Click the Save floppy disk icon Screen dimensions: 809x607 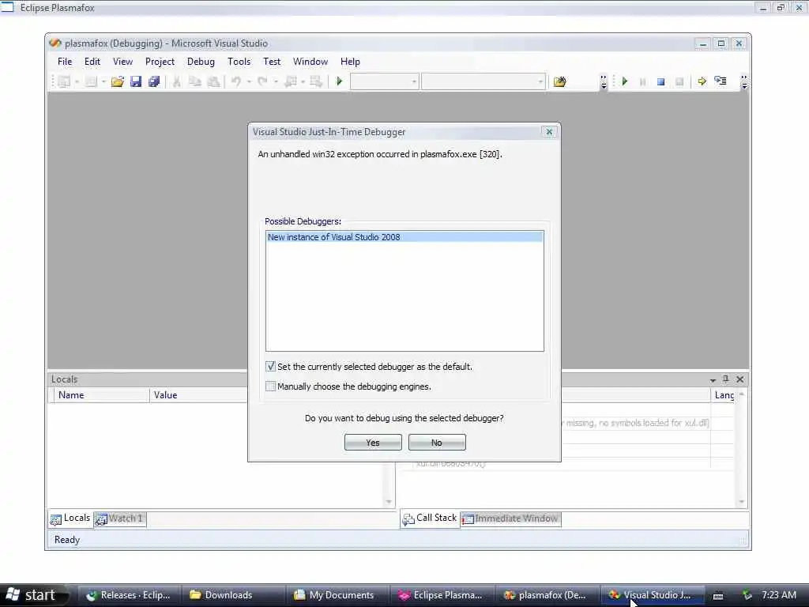(136, 81)
